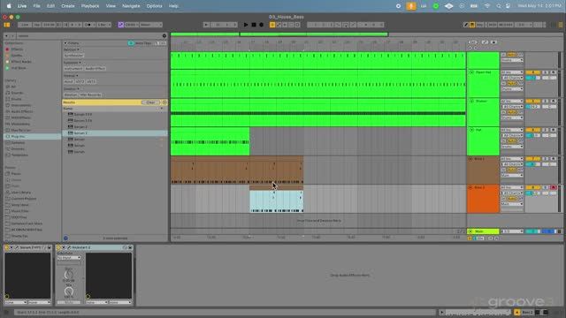This screenshot has height=318, width=566.
Task: Open the Playback menu
Action: pos(90,6)
